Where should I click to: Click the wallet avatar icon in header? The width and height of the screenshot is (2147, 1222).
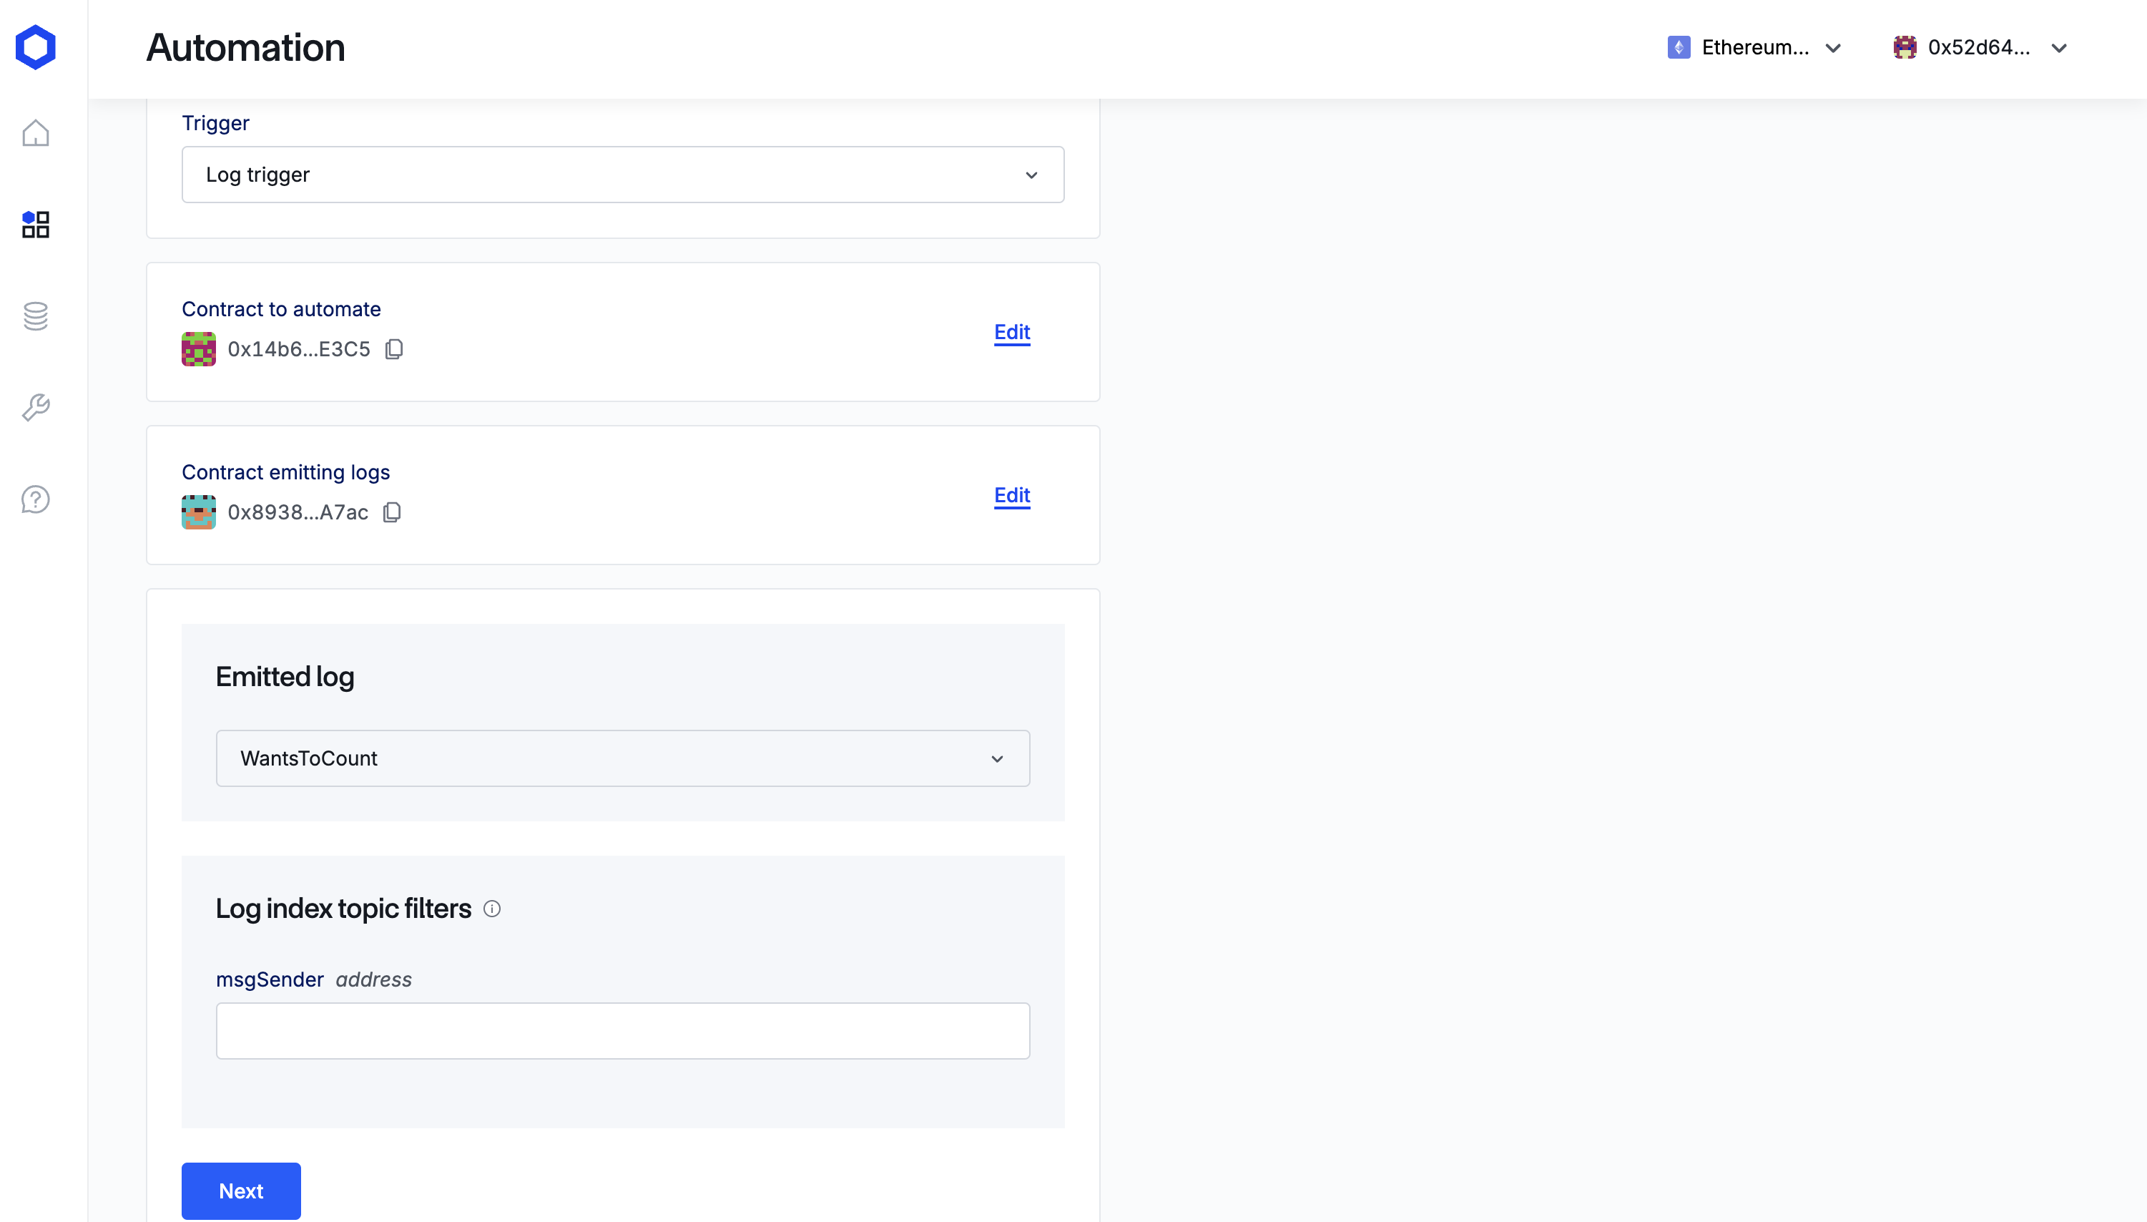click(1905, 48)
